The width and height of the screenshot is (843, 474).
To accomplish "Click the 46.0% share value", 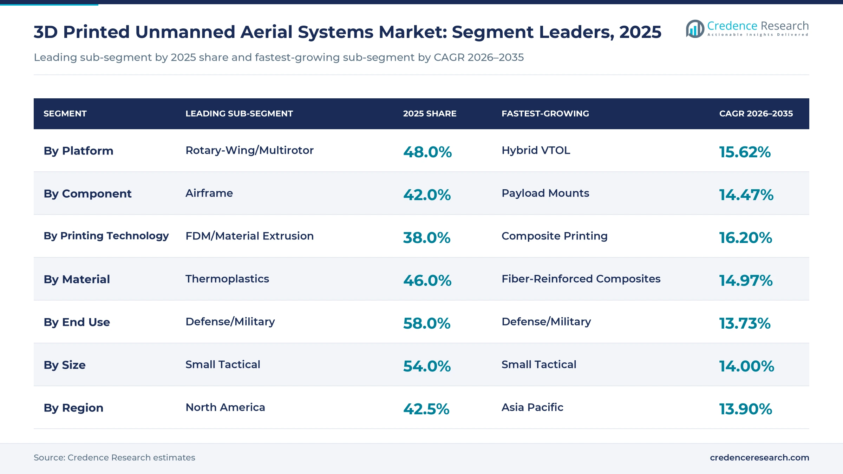I will [427, 281].
